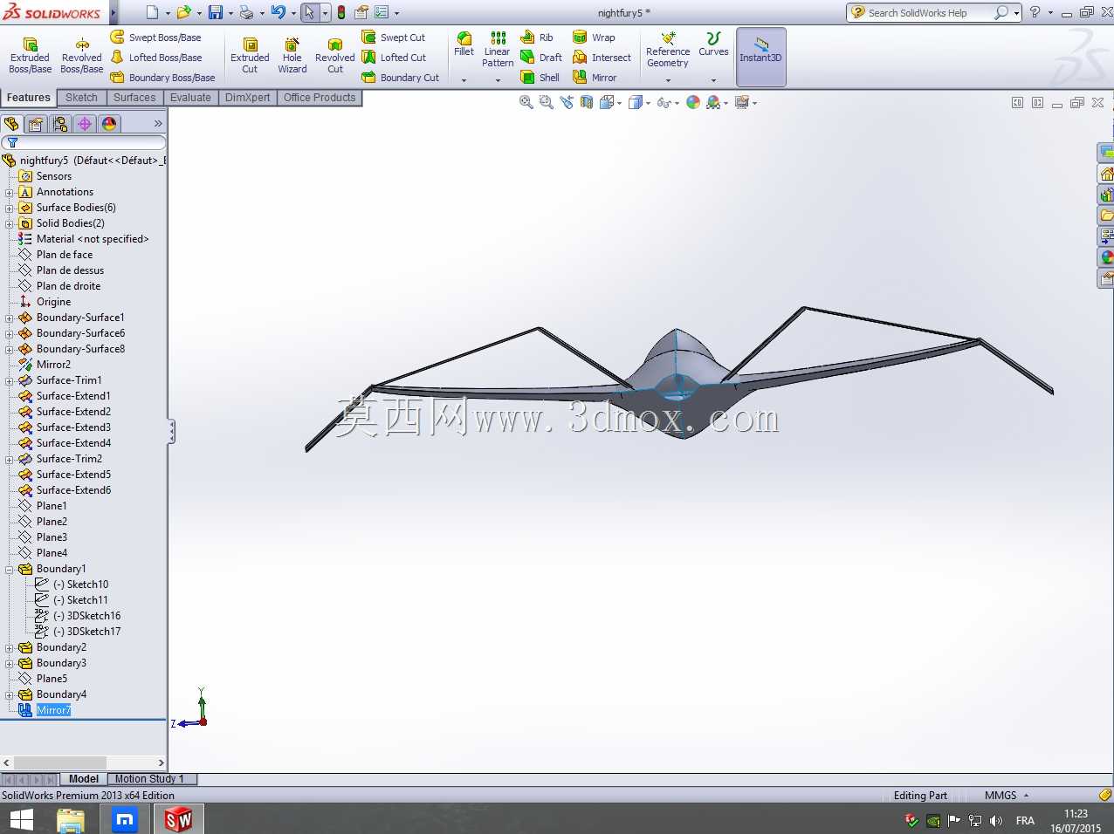Open the Hole Wizard

(x=292, y=56)
